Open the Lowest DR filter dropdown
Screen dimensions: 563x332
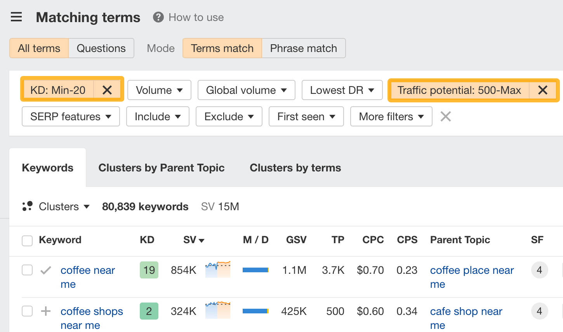[x=342, y=90]
